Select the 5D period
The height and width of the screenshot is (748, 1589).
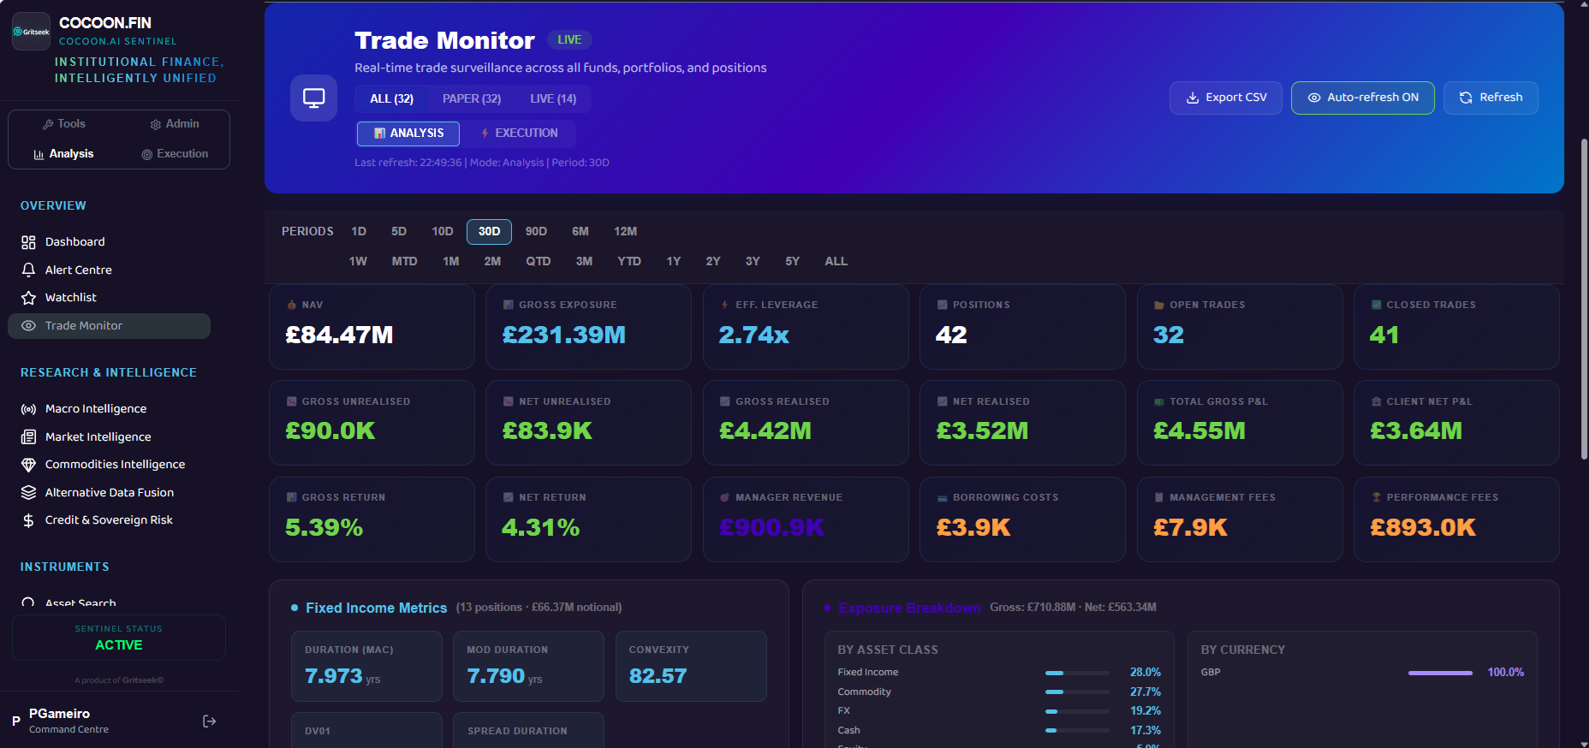[x=399, y=232]
